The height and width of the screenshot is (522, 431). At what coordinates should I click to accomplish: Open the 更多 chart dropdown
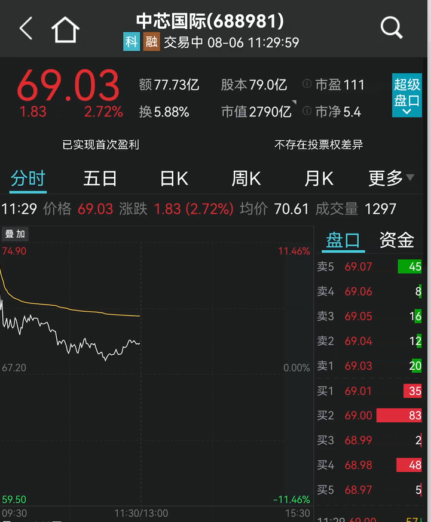click(x=391, y=178)
